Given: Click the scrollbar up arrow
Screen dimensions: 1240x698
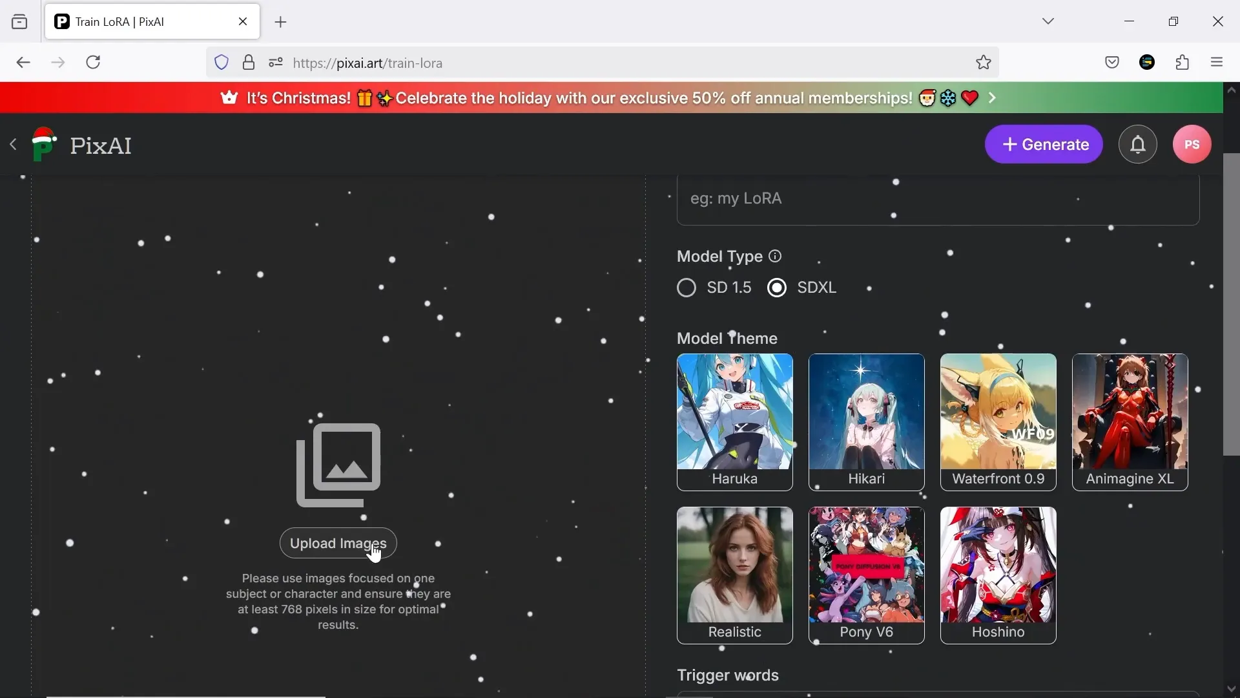Looking at the screenshot, I should 1232,91.
